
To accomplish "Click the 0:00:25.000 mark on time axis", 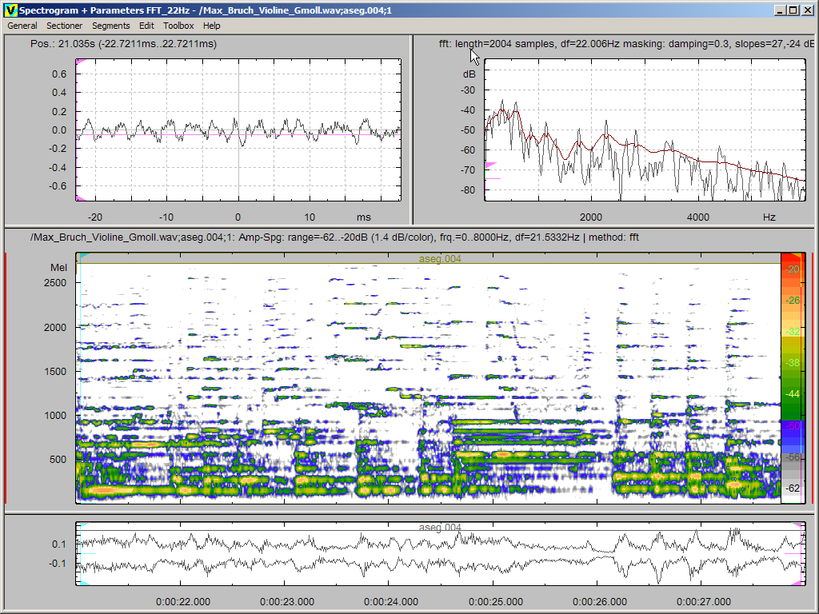I will point(496,602).
